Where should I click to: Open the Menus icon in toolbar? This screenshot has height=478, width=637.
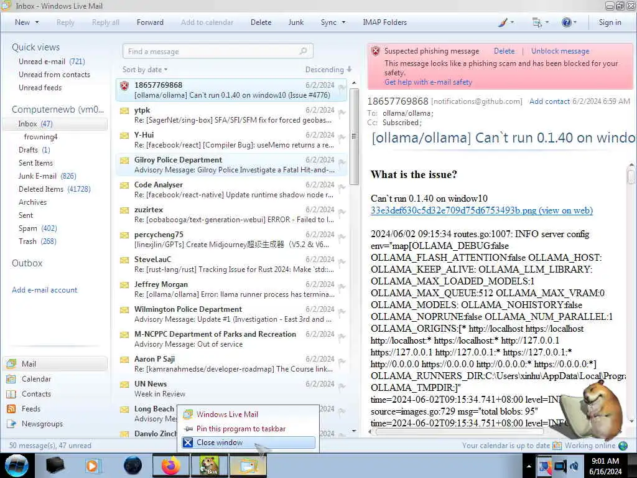(x=537, y=23)
